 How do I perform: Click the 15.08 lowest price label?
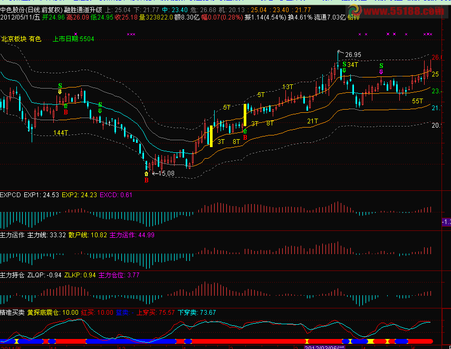pos(166,173)
